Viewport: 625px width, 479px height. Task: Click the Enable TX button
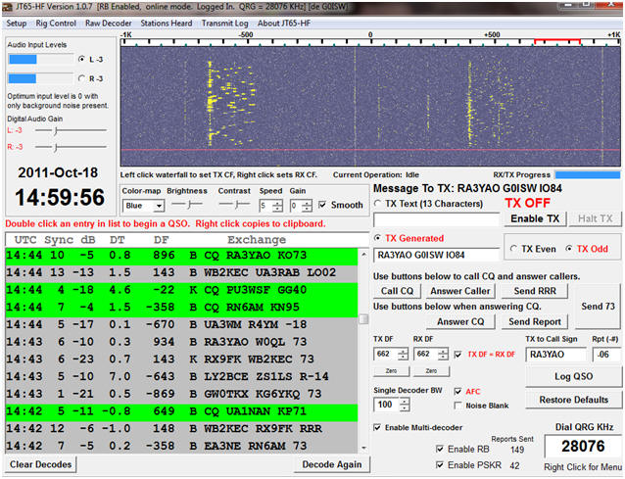click(535, 218)
